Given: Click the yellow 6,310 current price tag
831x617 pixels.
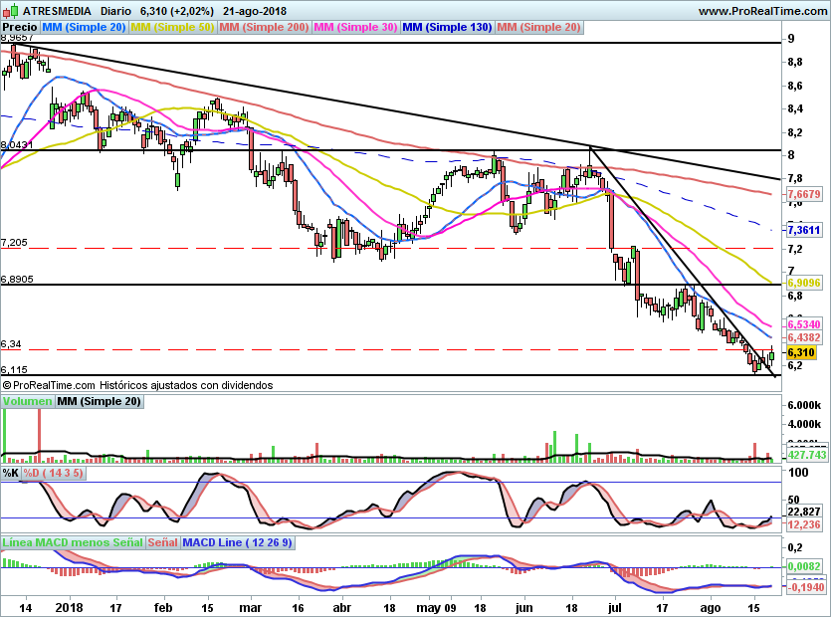Looking at the screenshot, I should (x=801, y=352).
